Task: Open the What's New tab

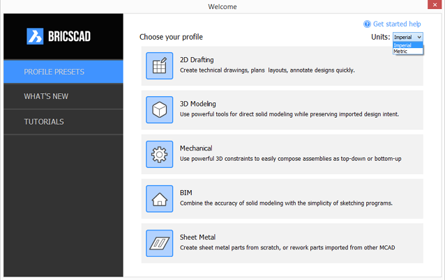Action: pyautogui.click(x=63, y=96)
